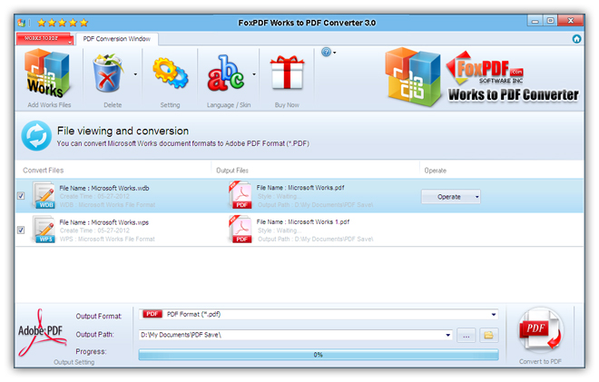Image resolution: width=599 pixels, height=382 pixels.
Task: Click the 0% progress bar
Action: (x=319, y=355)
